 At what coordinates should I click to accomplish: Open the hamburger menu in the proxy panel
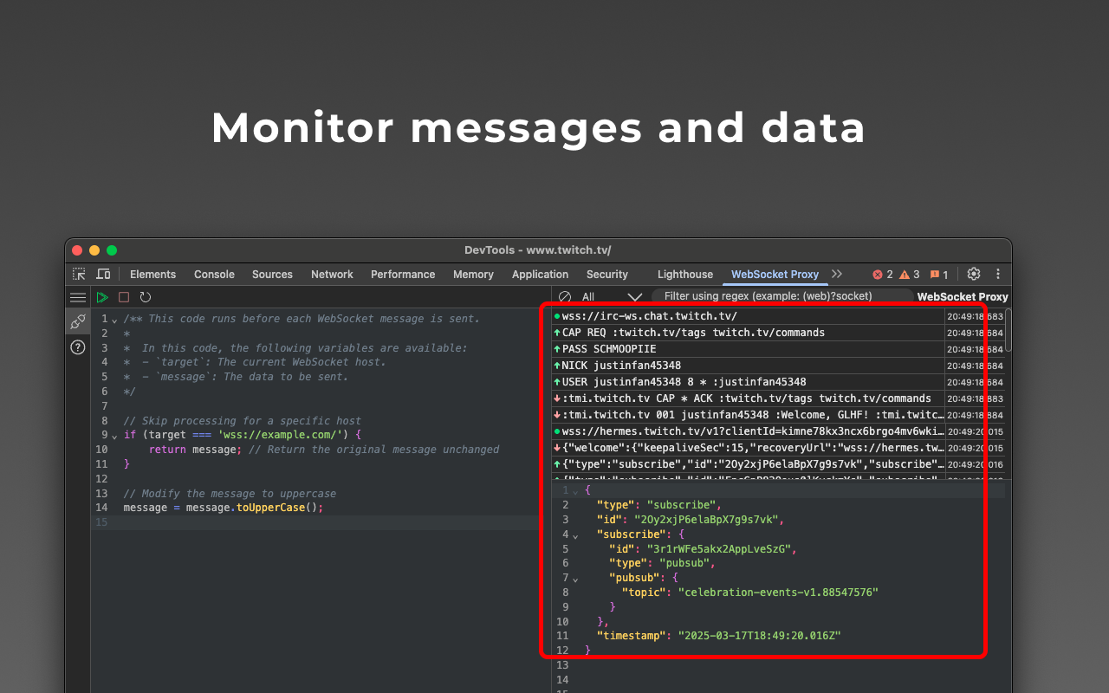click(x=78, y=297)
